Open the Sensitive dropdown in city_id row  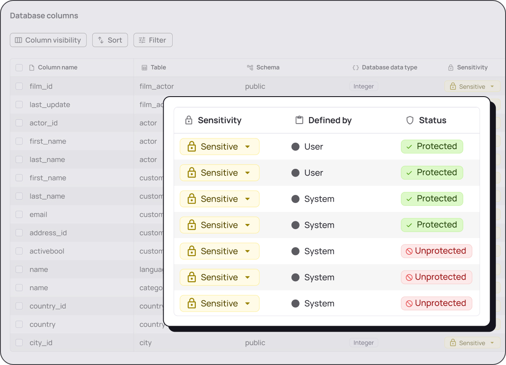click(x=472, y=343)
